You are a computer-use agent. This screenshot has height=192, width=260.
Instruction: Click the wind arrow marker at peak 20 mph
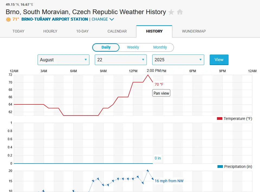(x=148, y=171)
